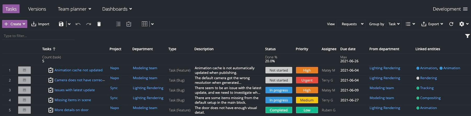Viewport: 471px width, 116px height.
Task: Click the table grid view icon
Action: click(x=144, y=24)
